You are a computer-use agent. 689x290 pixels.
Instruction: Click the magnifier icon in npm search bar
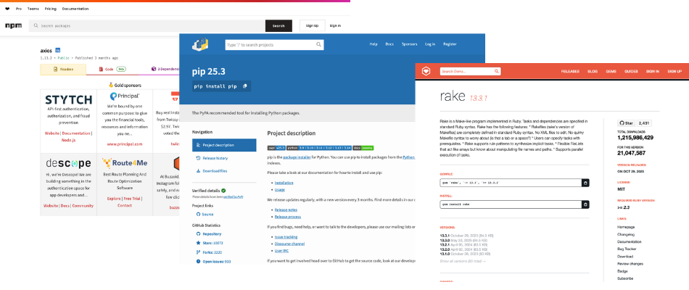coord(36,26)
